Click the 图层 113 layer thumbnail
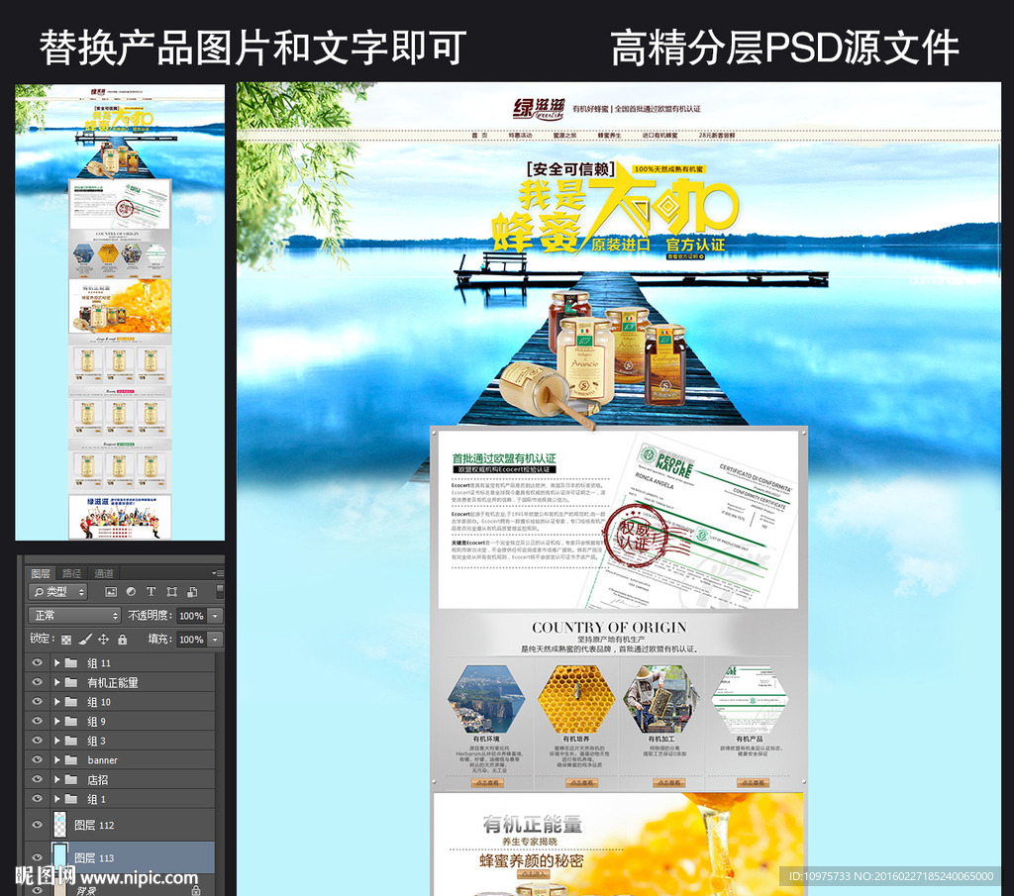 coord(60,855)
